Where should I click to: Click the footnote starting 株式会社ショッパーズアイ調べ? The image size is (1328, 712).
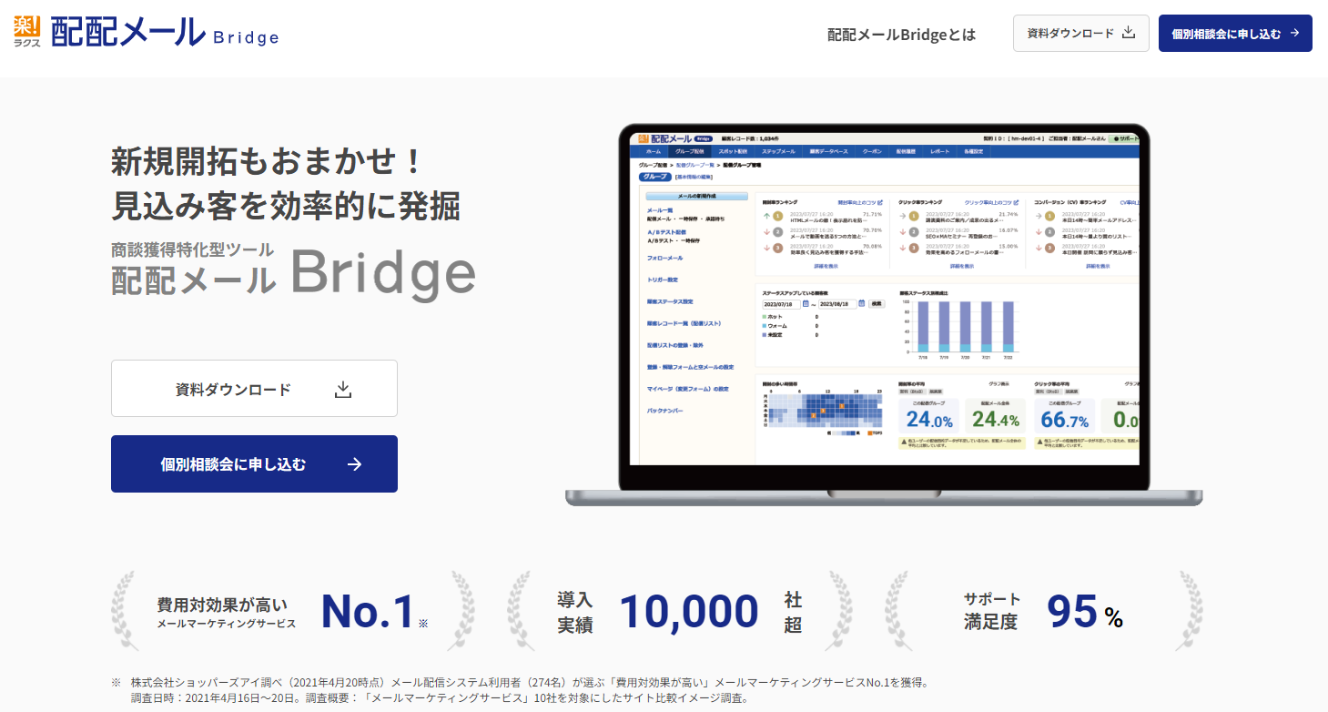point(529,682)
